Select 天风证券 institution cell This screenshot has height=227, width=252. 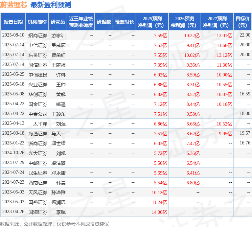(x=38, y=192)
